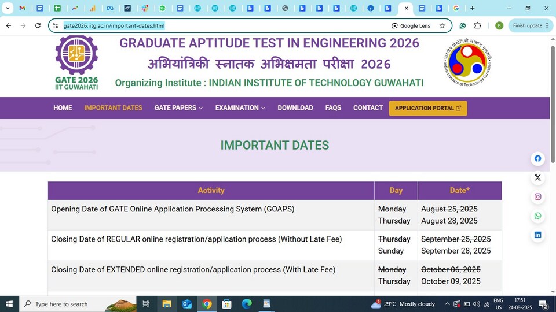The height and width of the screenshot is (312, 556).
Task: Open the Extensions puzzle icon
Action: coord(478,25)
